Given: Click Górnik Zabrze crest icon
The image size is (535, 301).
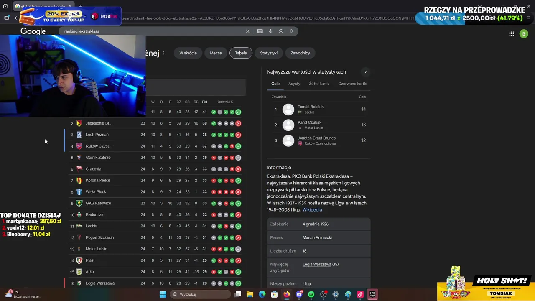Looking at the screenshot, I should click(79, 158).
